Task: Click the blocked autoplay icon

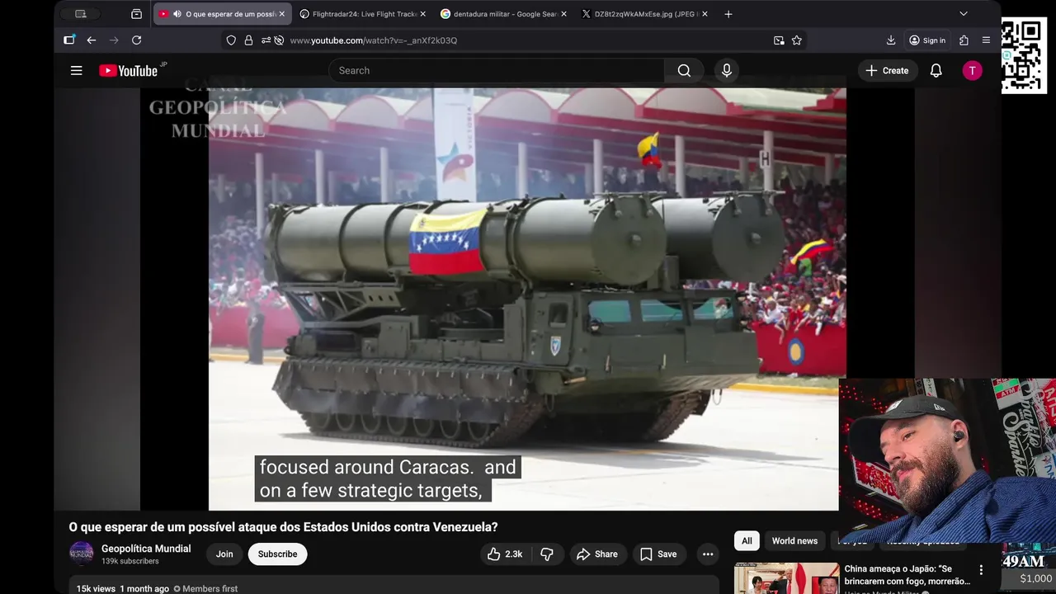Action: [x=279, y=40]
